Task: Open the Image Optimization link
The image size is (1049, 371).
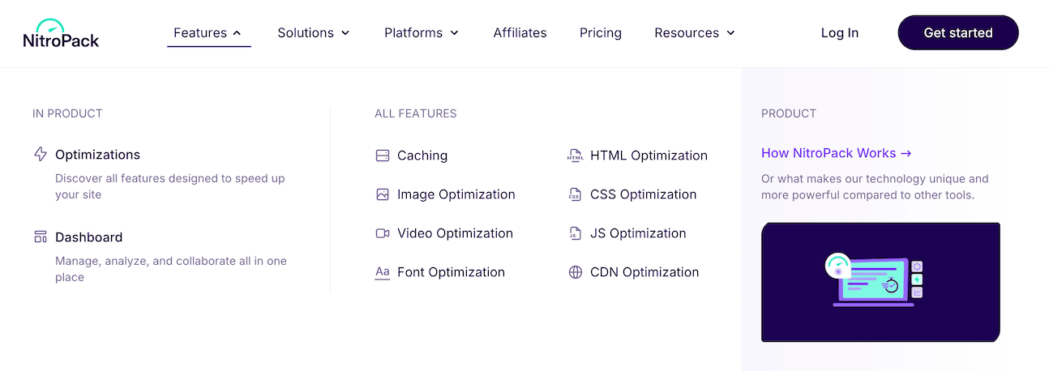Action: pyautogui.click(x=456, y=194)
